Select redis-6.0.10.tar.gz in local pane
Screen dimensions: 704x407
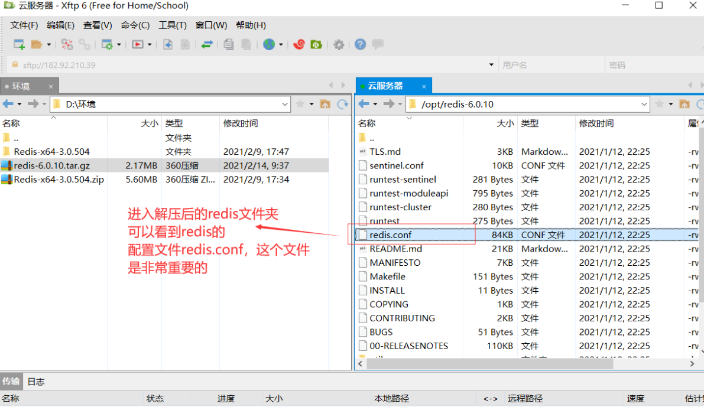click(x=164, y=165)
